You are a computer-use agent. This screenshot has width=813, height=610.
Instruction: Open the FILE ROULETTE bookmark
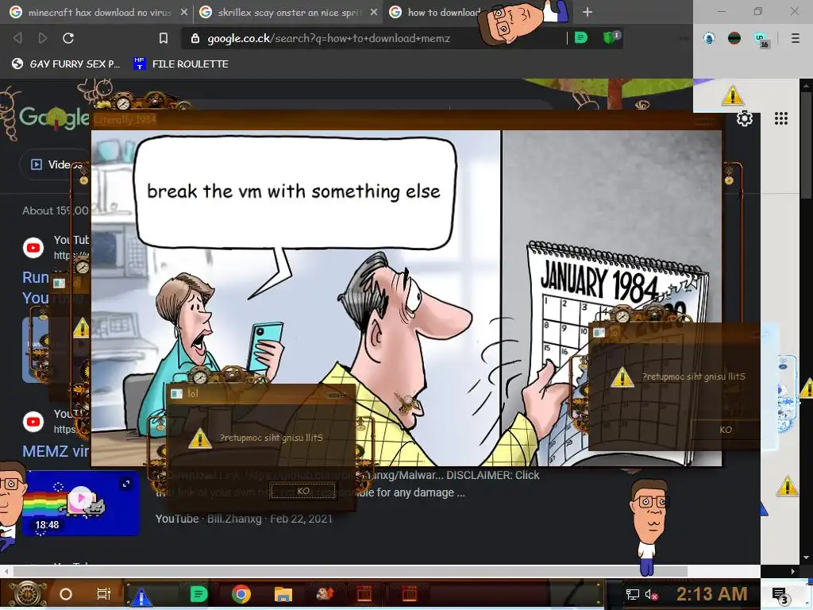click(x=181, y=64)
